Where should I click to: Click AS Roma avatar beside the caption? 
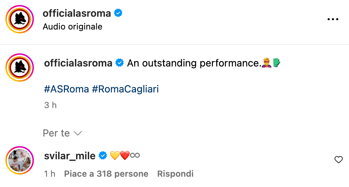(20, 68)
